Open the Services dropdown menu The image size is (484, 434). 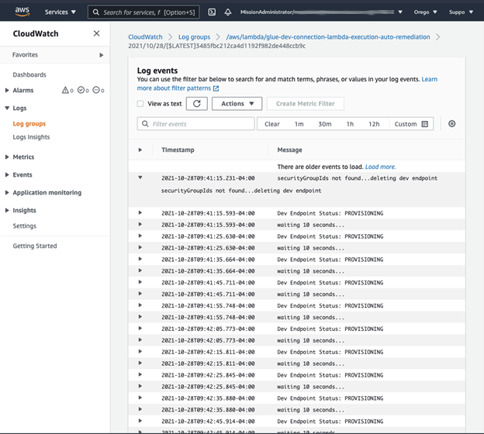(x=60, y=12)
